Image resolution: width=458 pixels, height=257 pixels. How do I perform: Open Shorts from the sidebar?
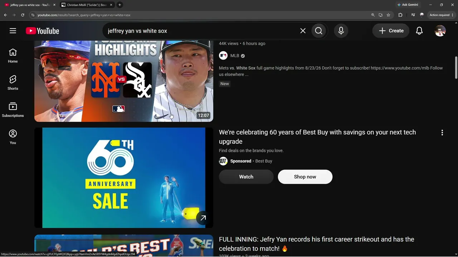click(x=13, y=83)
